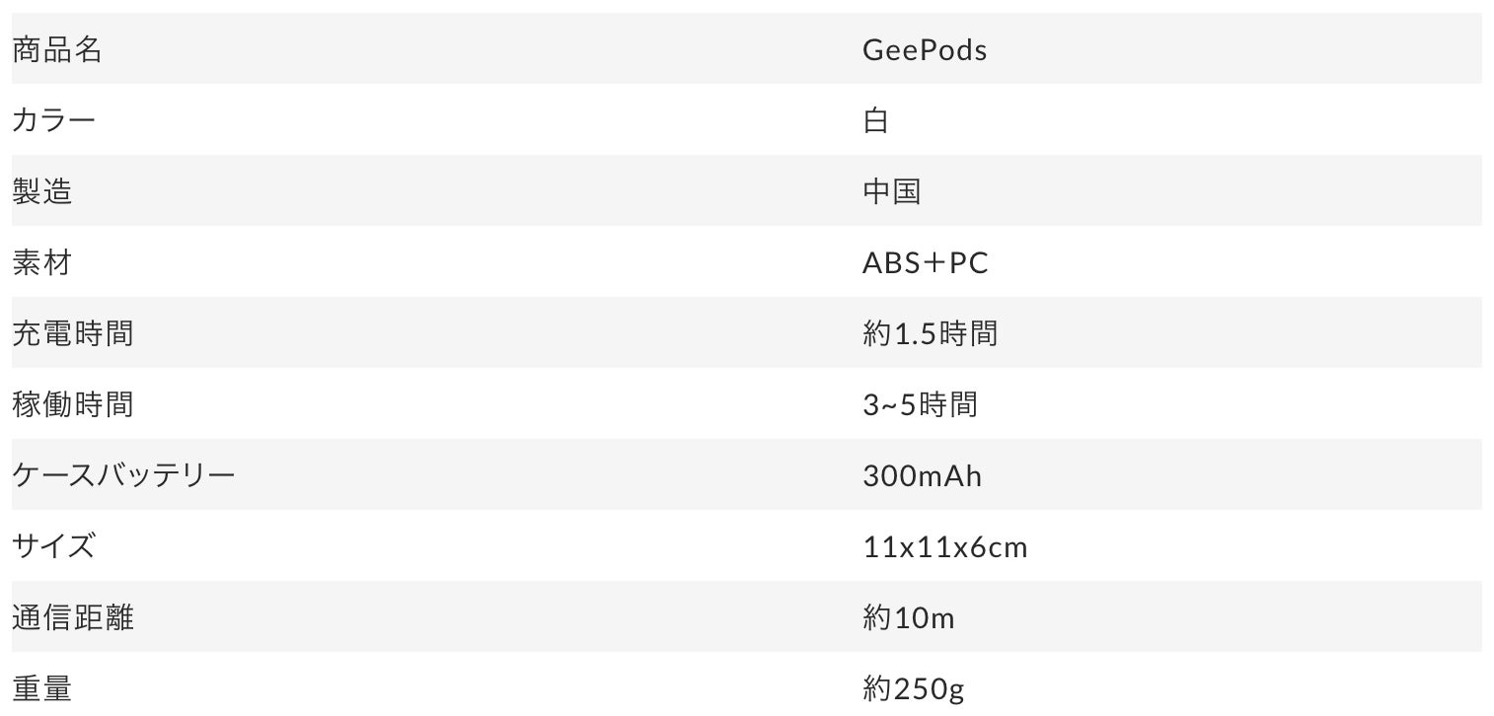Click the ケースバッテリー label
This screenshot has height=716, width=1494.
(x=123, y=475)
